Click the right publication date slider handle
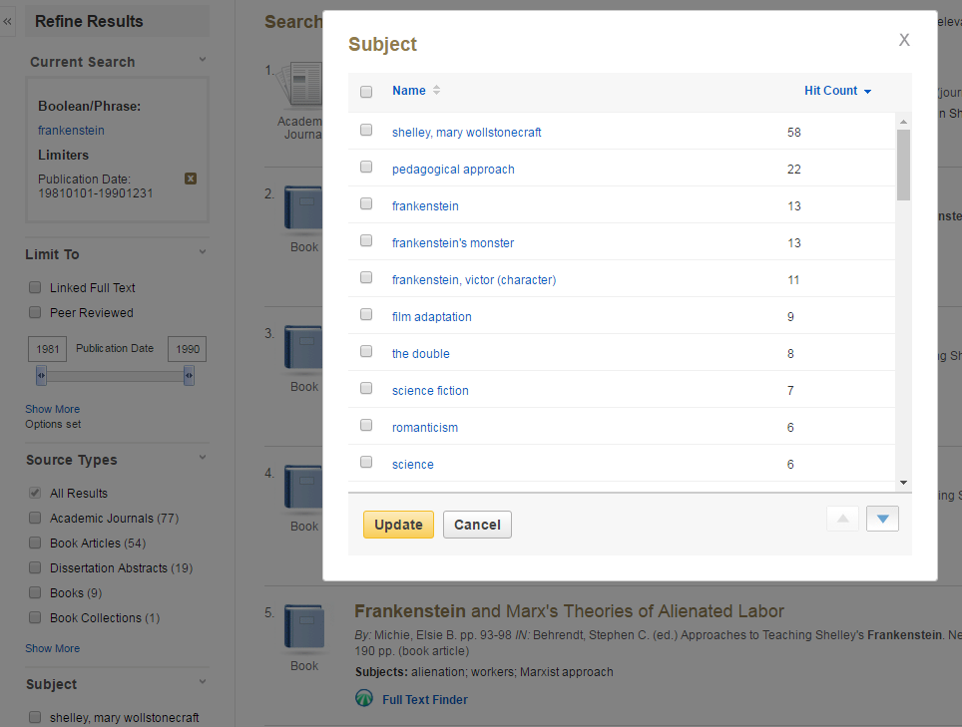This screenshot has width=962, height=727. pos(189,375)
